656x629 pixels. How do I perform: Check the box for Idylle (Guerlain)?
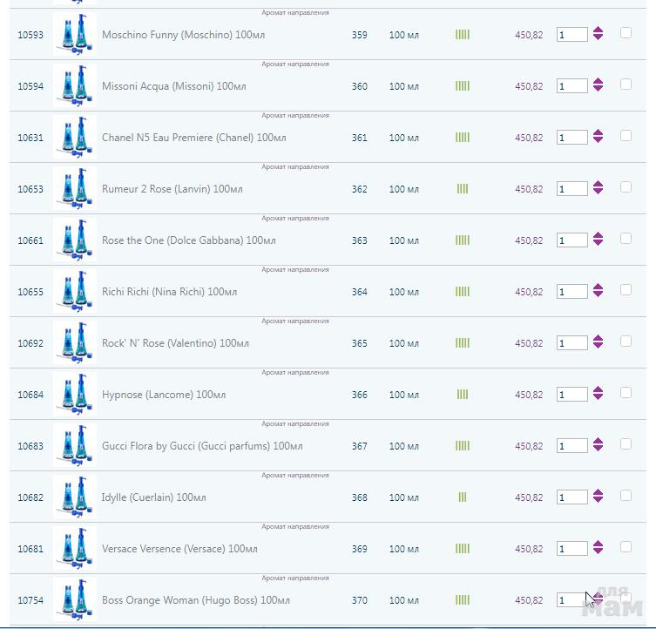point(626,496)
